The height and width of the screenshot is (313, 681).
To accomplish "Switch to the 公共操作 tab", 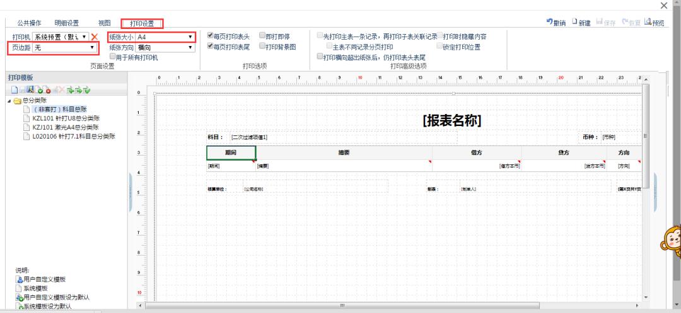I will pyautogui.click(x=29, y=23).
